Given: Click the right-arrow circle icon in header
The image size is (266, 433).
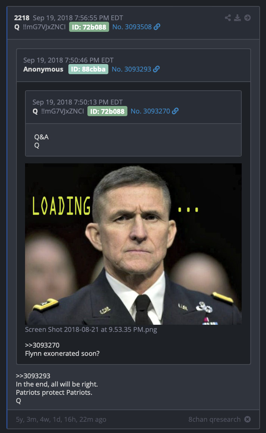Looking at the screenshot, I should (x=248, y=18).
